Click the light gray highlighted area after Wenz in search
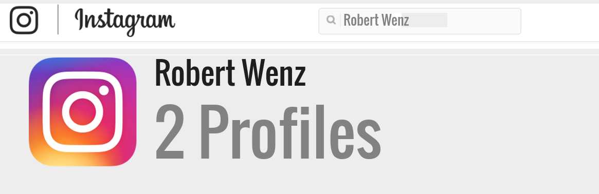 pyautogui.click(x=428, y=20)
